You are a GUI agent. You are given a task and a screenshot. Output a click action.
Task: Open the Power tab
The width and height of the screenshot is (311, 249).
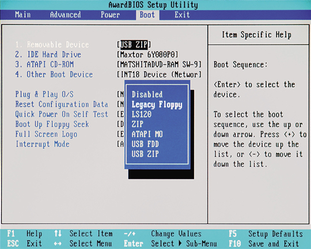point(110,14)
